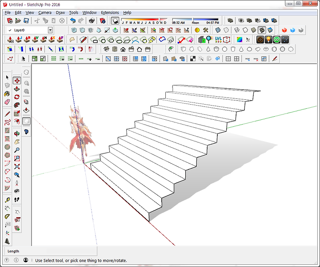Choose the Follow Me tool

pyautogui.click(x=17, y=105)
